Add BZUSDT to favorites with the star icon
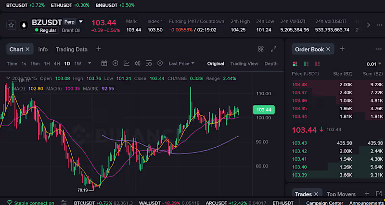 coord(11,26)
